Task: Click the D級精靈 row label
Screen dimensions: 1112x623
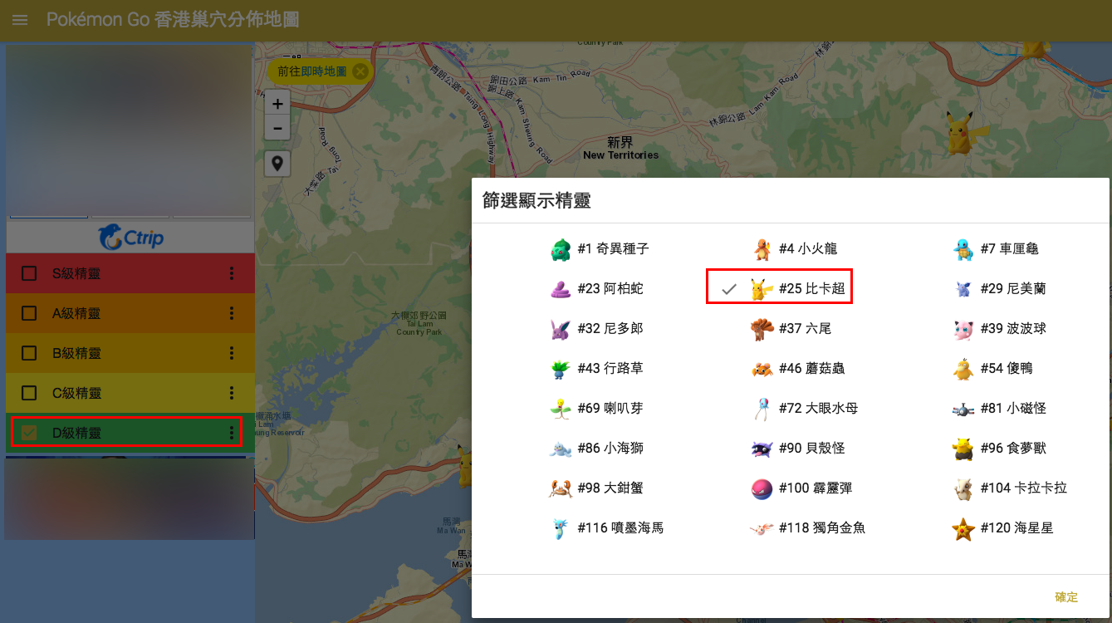Action: (x=76, y=433)
